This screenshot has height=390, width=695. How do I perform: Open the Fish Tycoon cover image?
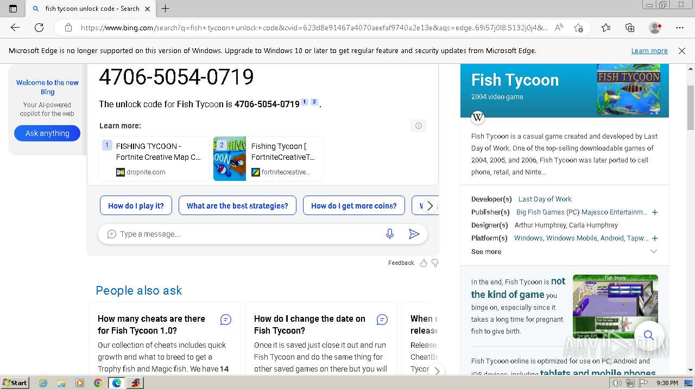(629, 89)
